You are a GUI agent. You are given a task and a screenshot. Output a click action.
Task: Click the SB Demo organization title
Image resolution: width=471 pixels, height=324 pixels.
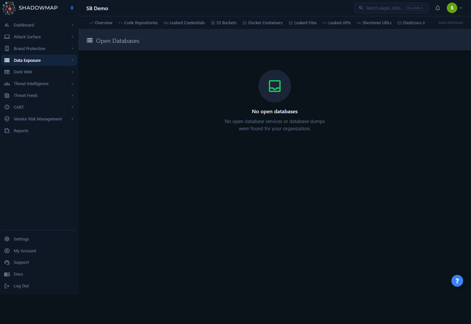[x=97, y=8]
